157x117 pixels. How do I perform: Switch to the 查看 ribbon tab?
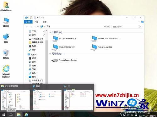point(45,22)
